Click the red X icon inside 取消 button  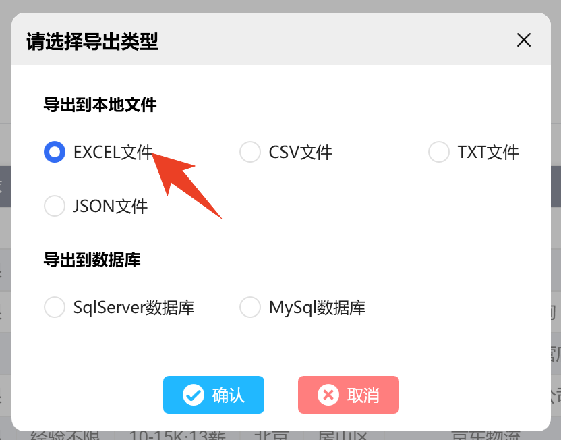[x=328, y=395]
